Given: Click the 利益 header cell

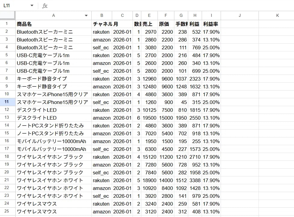Looking at the screenshot, I should (195, 24).
